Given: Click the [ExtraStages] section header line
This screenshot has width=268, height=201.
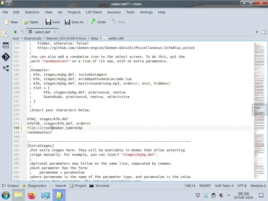Looking at the screenshot, I should click(41, 146).
